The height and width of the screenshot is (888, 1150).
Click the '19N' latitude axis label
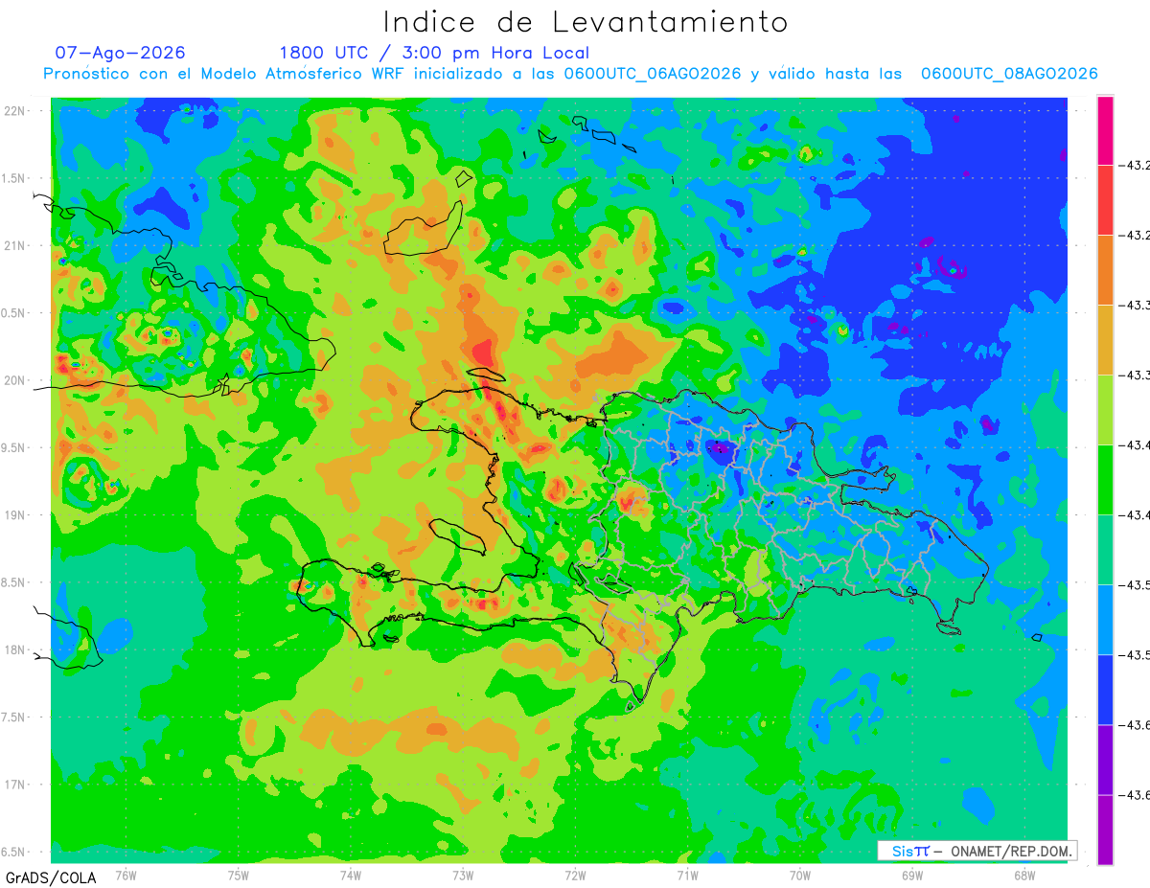(13, 515)
